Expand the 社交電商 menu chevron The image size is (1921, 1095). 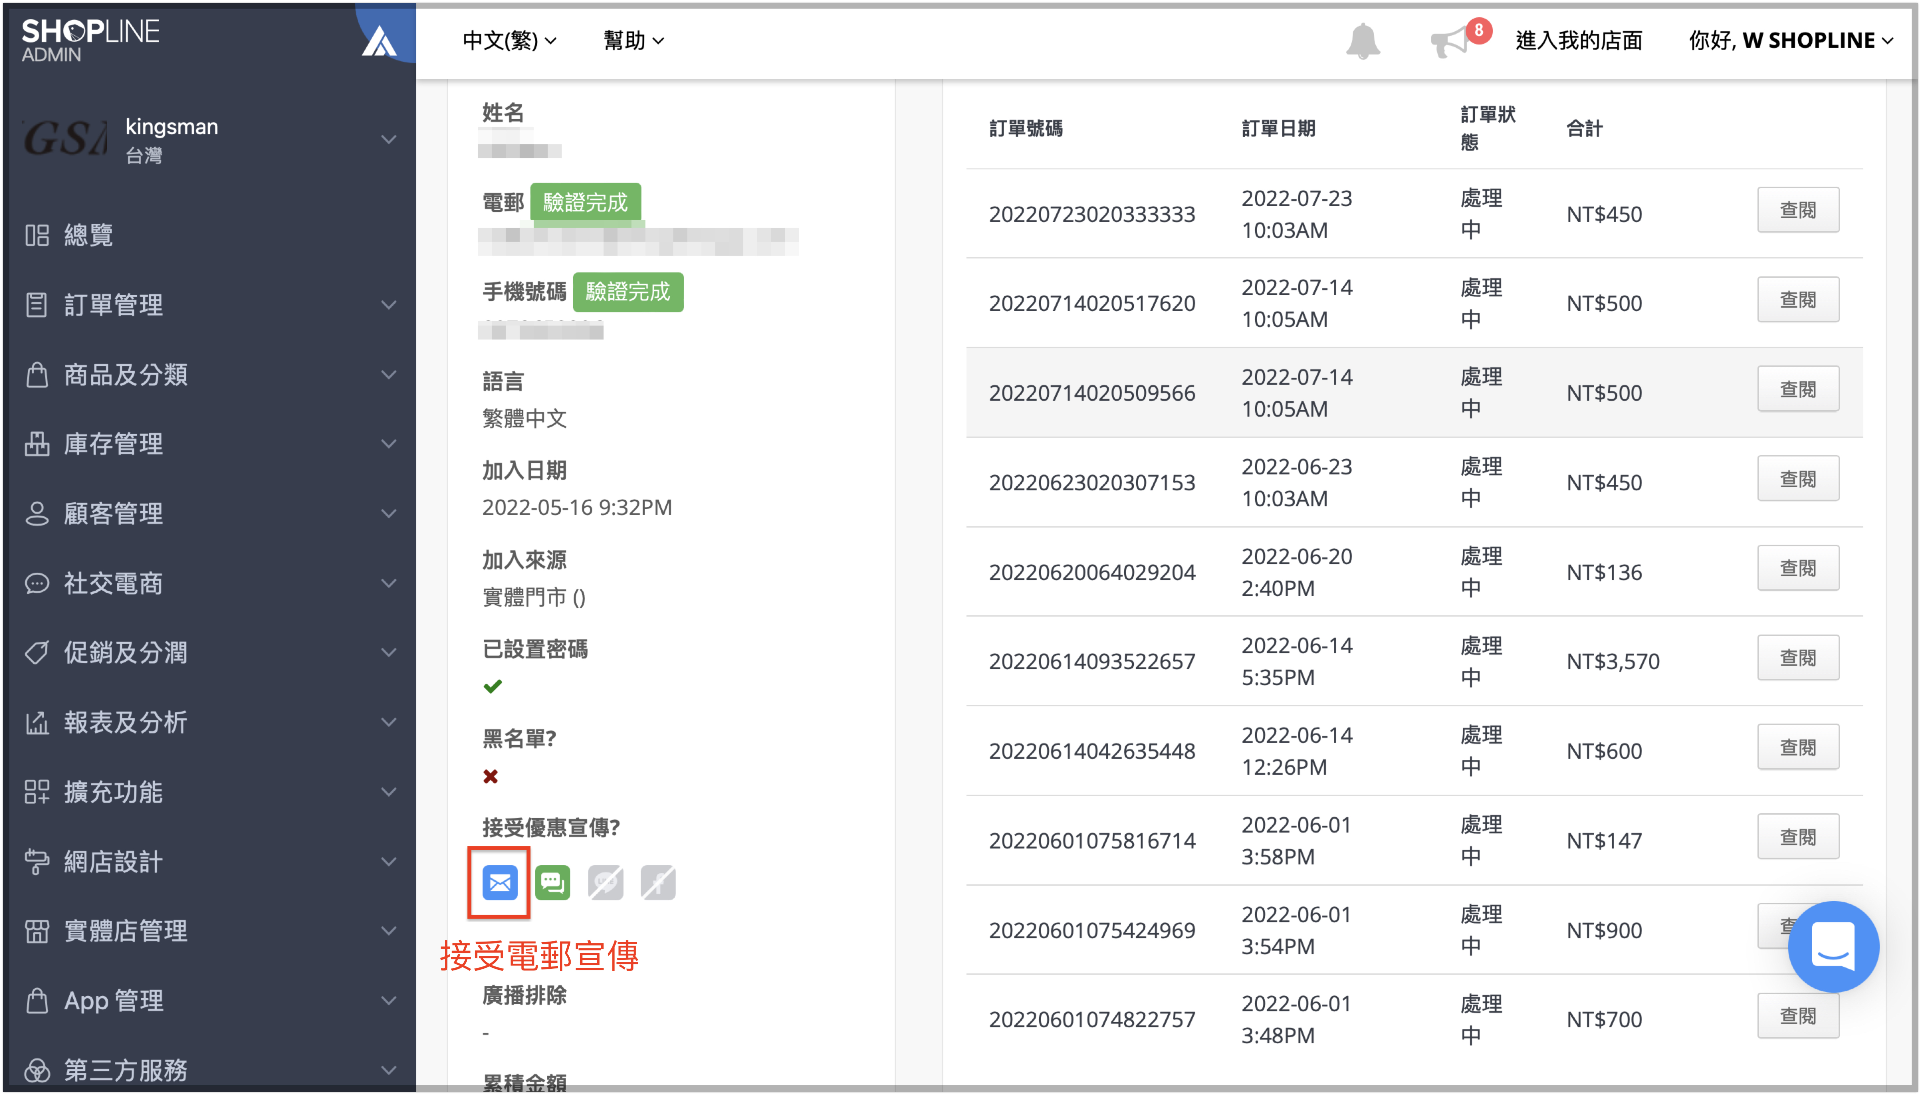[388, 583]
